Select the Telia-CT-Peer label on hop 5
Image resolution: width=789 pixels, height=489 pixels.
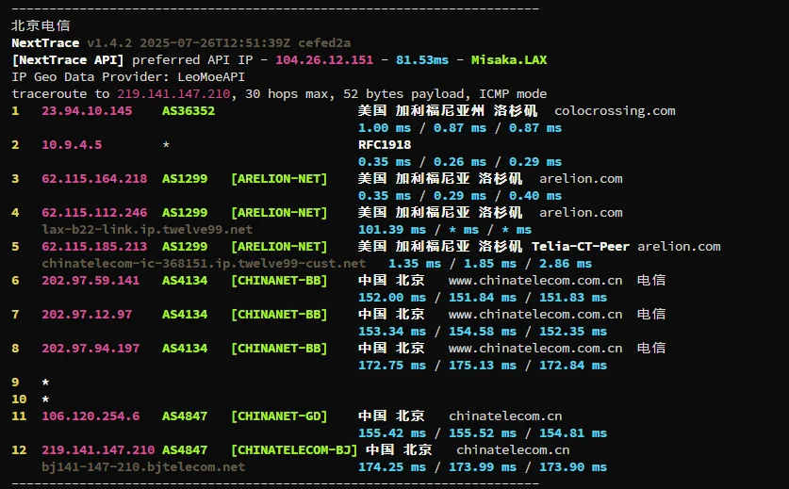tap(581, 247)
